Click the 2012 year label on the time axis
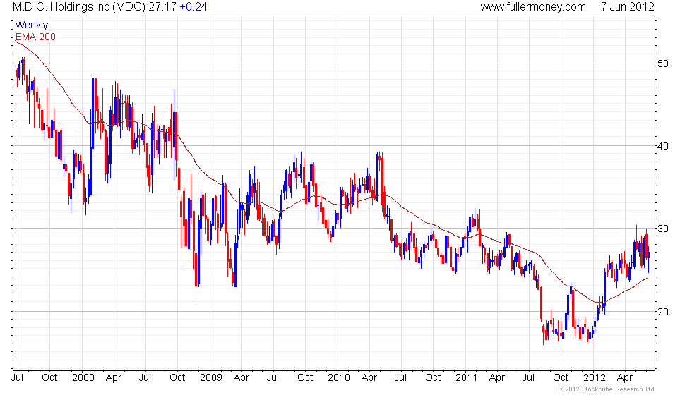This screenshot has height=395, width=692. [594, 378]
